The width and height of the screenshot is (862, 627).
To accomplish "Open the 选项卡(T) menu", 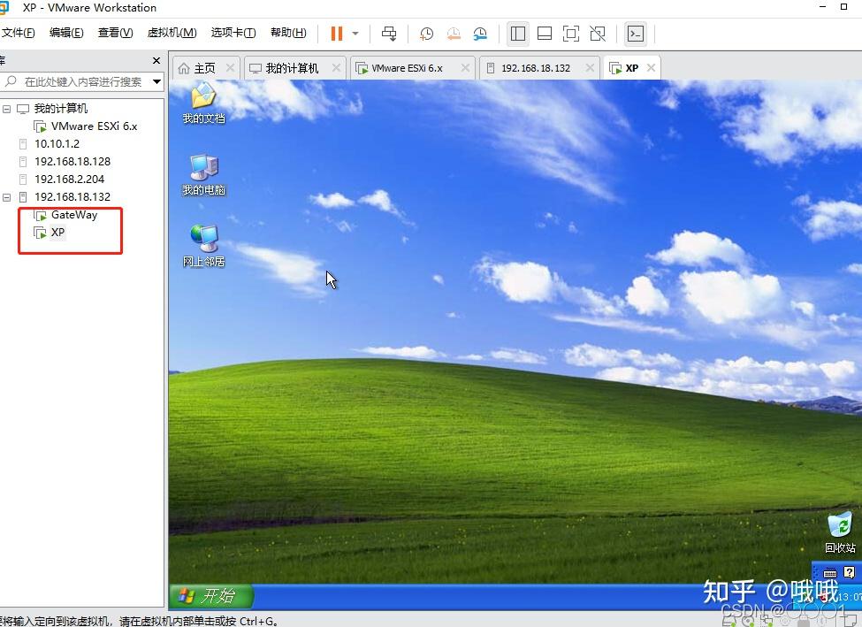I will click(x=233, y=33).
